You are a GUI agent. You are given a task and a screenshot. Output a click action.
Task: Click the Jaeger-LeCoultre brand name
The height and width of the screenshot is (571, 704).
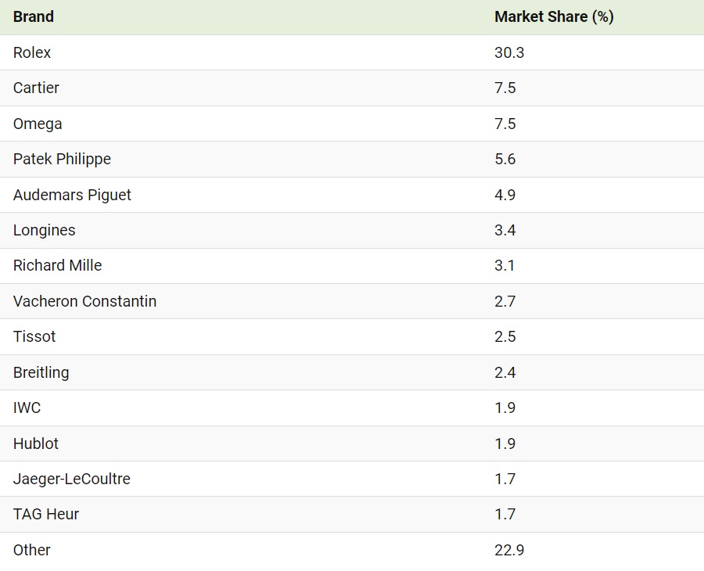click(72, 479)
